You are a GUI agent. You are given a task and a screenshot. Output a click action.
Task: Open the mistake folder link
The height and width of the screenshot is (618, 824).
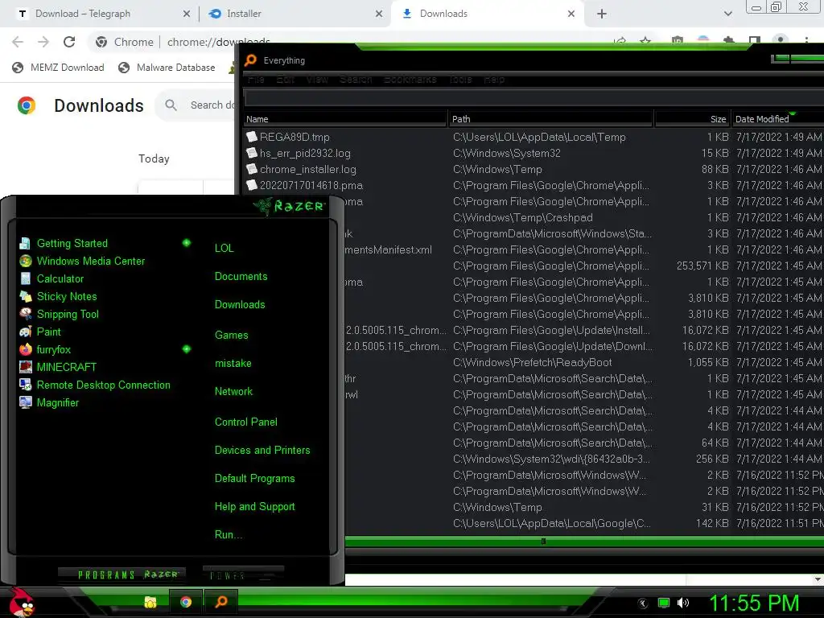(x=233, y=363)
